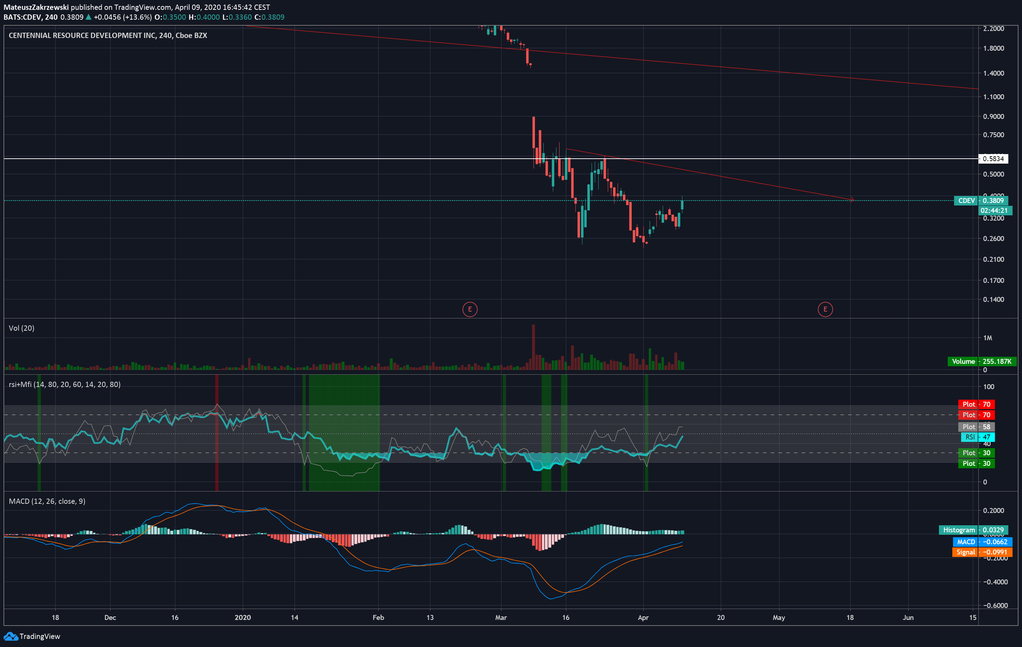Click the 0.1400 price axis label
Viewport: 1022px width, 647px height.
coord(993,299)
